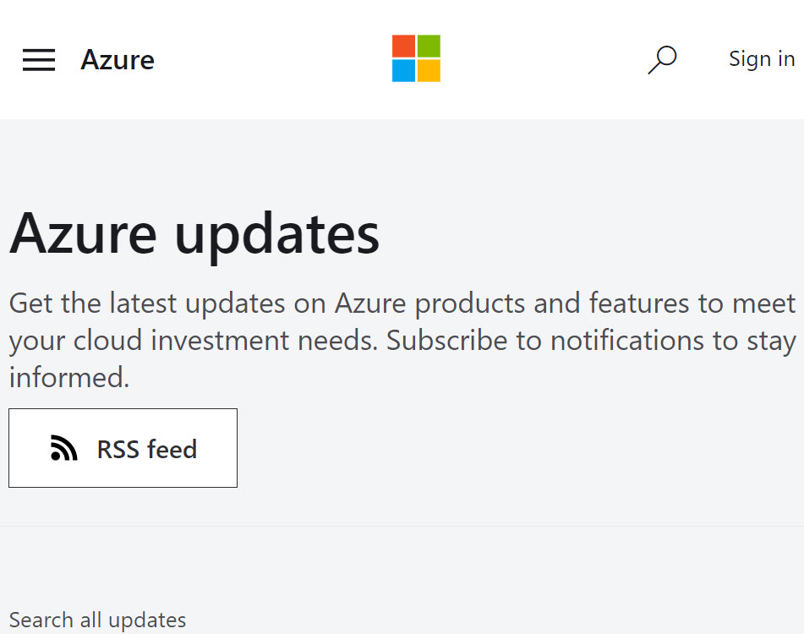Click the Microsoft logo
This screenshot has height=634, width=804.
point(416,58)
